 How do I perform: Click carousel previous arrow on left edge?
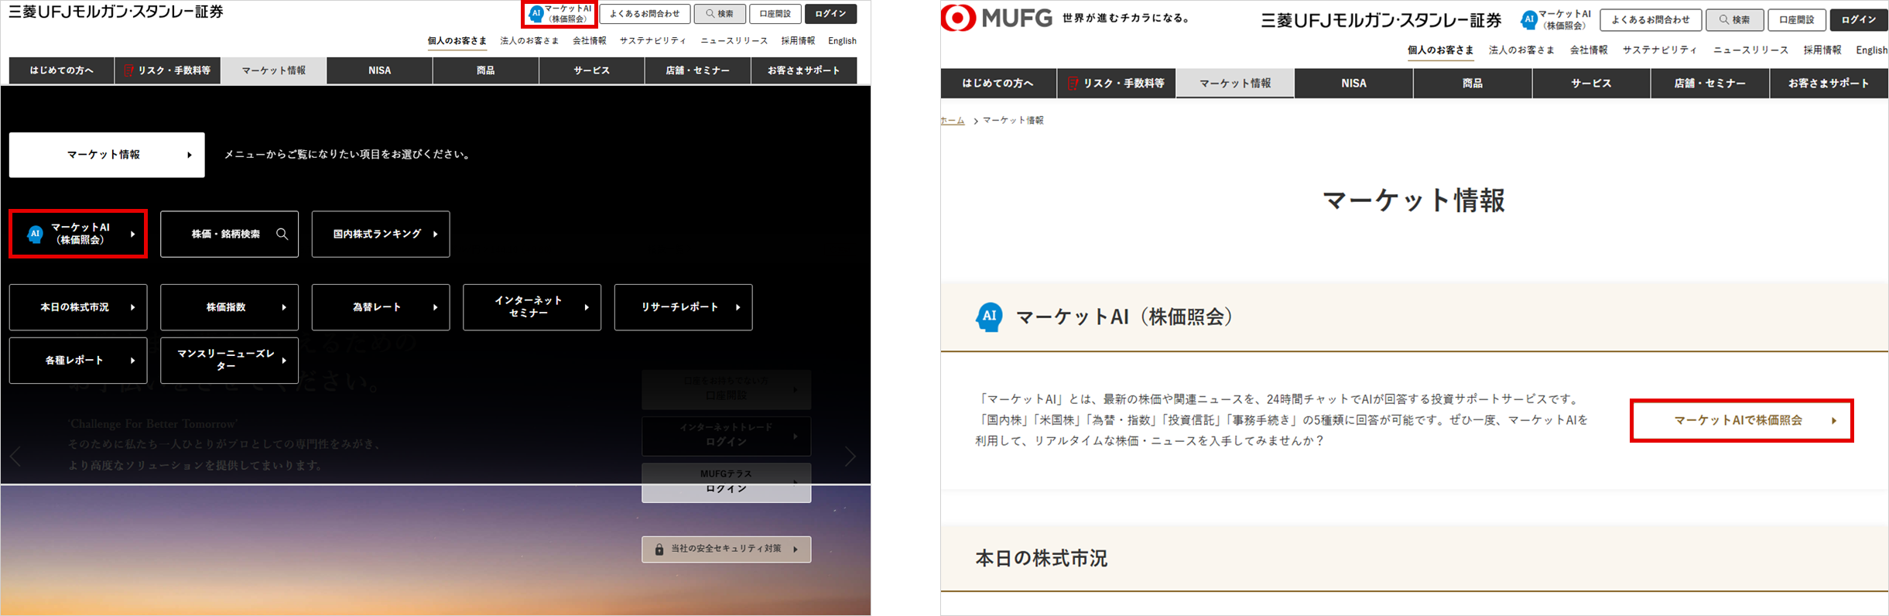[15, 457]
